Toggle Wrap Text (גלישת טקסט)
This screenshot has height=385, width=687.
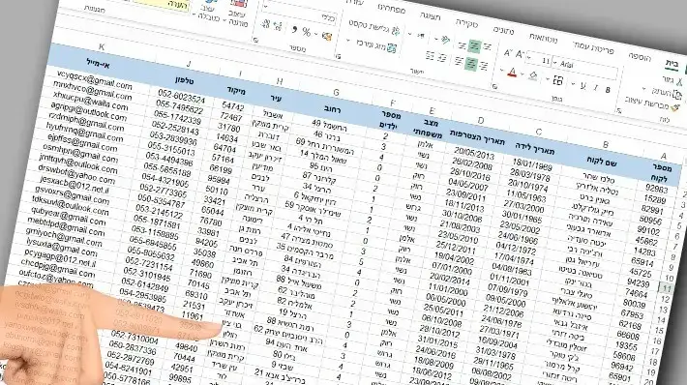[374, 27]
